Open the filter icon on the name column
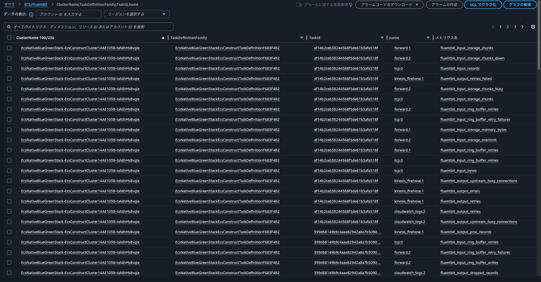This screenshot has width=541, height=282. 428,37
